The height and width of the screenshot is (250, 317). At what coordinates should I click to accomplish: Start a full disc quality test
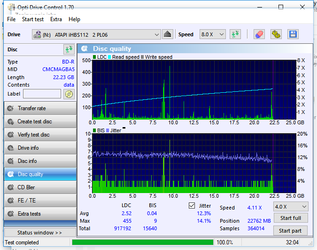pyautogui.click(x=291, y=218)
